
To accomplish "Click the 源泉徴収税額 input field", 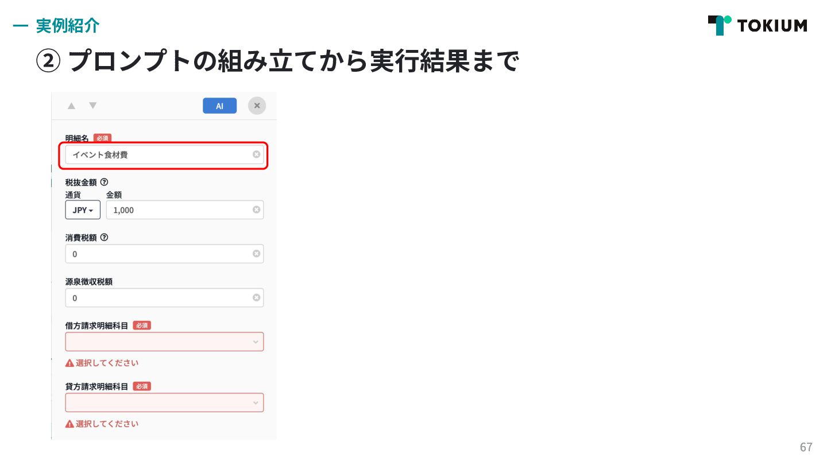I will click(164, 298).
